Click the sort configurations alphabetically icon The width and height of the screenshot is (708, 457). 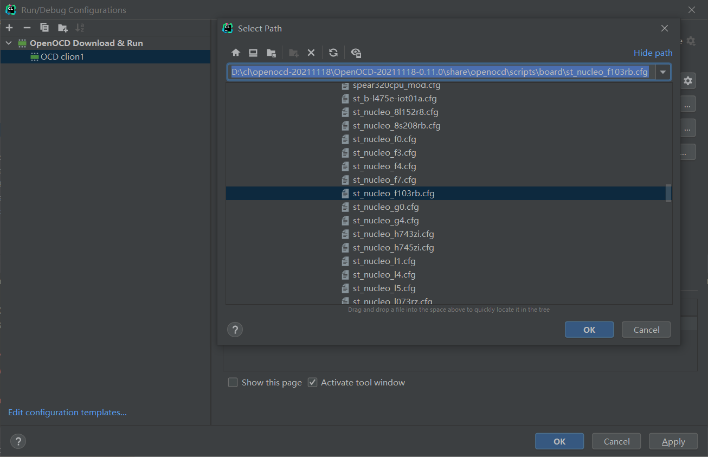click(x=80, y=28)
